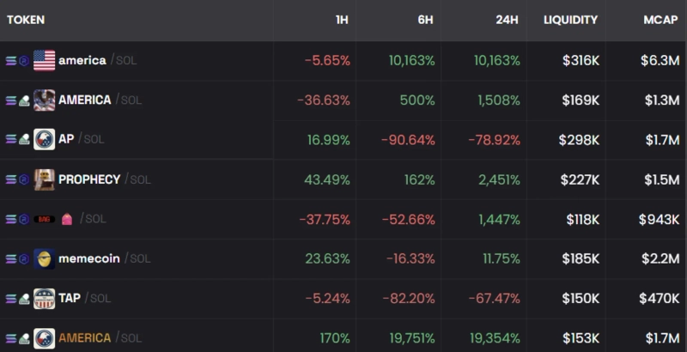Open the PROPHECY token name link
Viewport: 687px width, 352px height.
tap(89, 179)
